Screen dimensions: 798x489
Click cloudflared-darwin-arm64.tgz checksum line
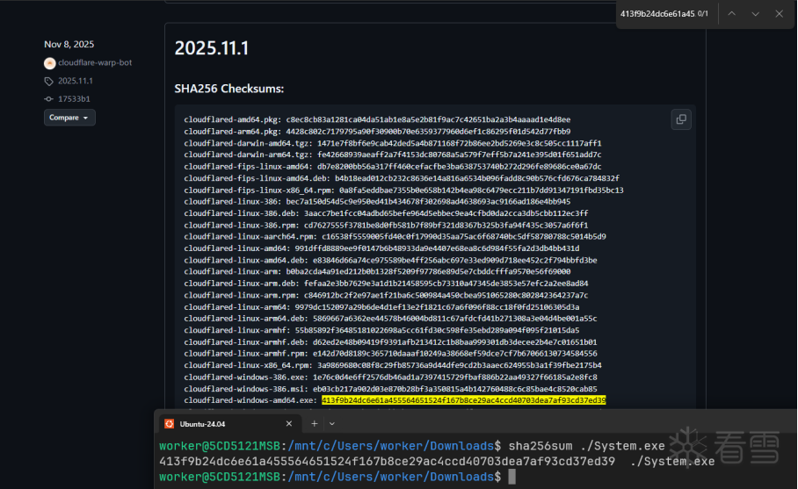(x=393, y=155)
